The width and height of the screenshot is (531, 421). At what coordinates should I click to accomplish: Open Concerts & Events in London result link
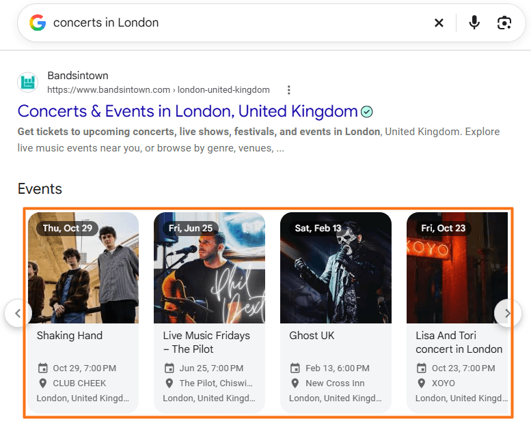pos(188,111)
